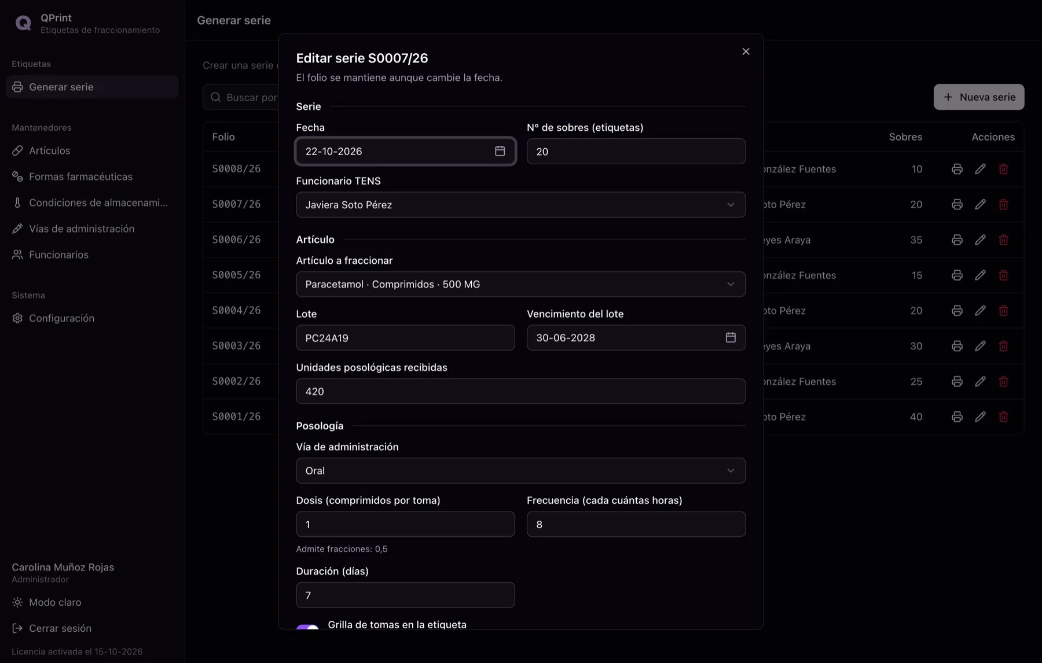Viewport: 1042px width, 663px height.
Task: Navigate to Vías de administración
Action: pyautogui.click(x=92, y=229)
